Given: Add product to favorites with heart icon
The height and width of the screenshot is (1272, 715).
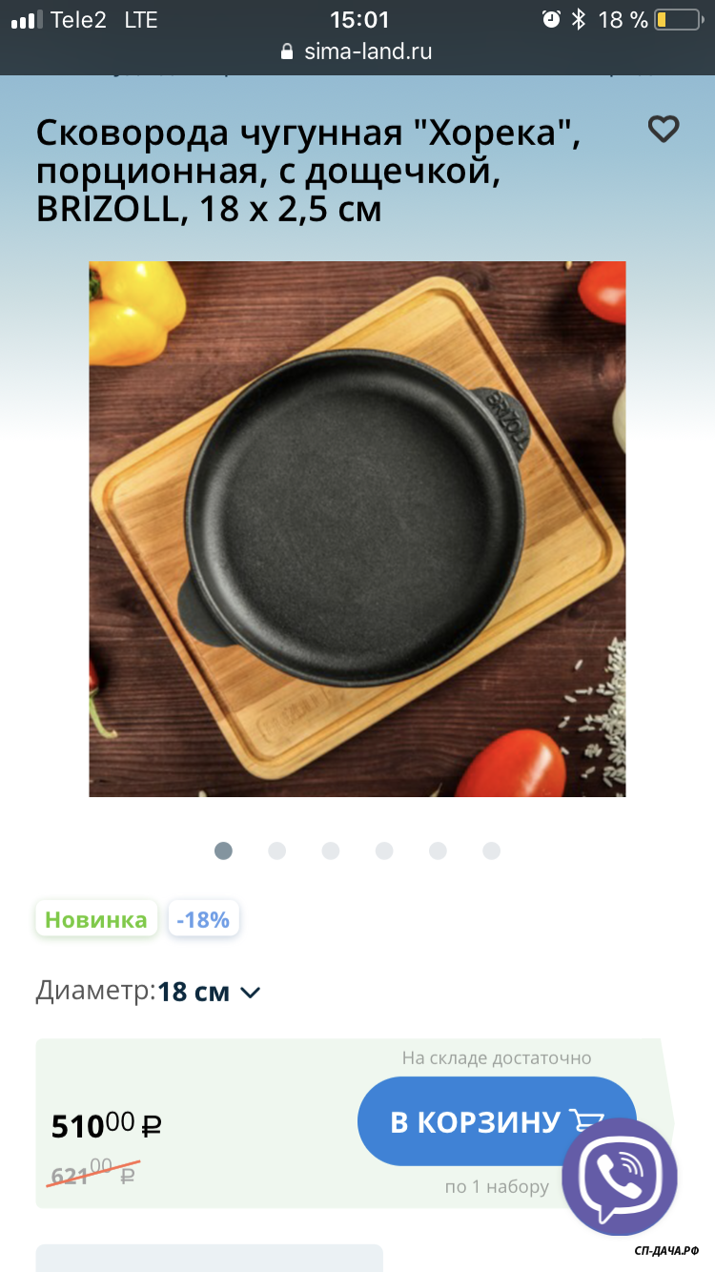Looking at the screenshot, I should (x=664, y=129).
